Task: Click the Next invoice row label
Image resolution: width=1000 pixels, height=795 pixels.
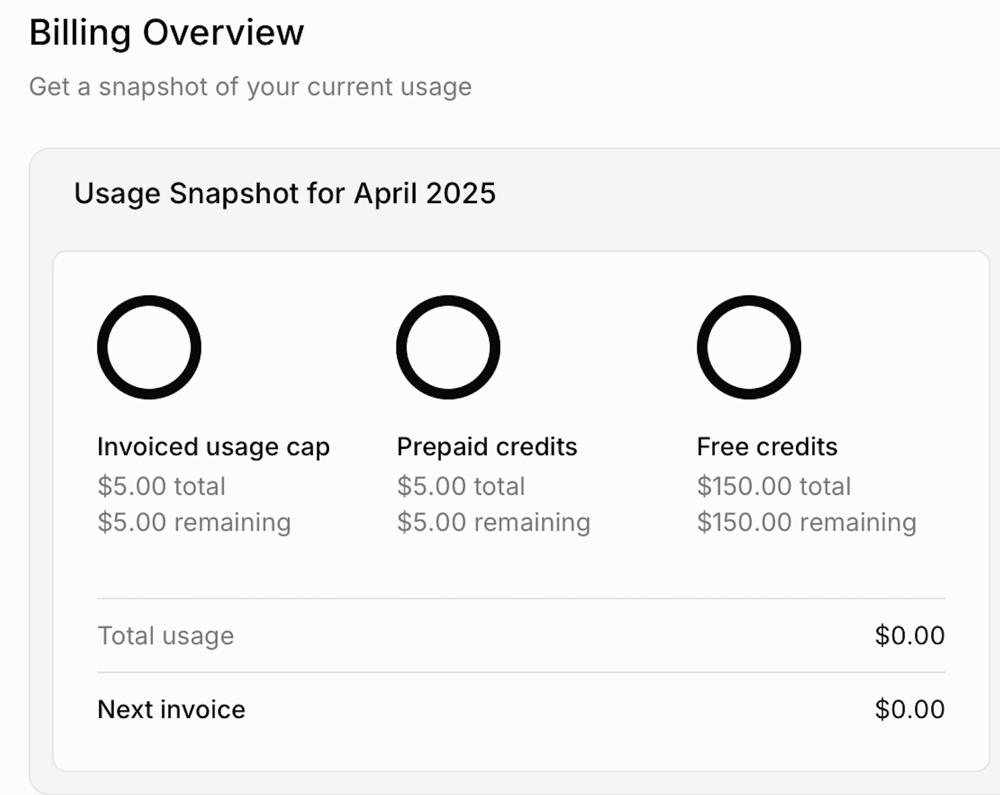Action: click(x=171, y=710)
